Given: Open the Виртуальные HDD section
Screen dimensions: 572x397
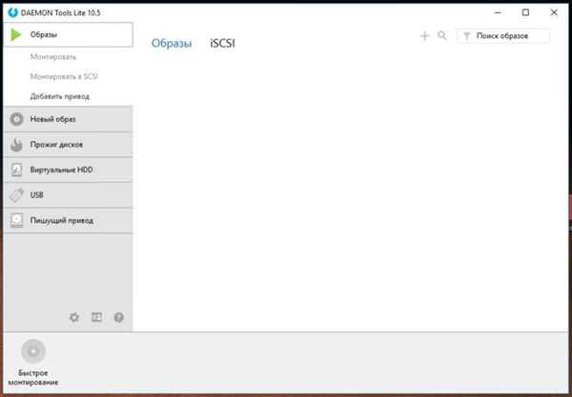Looking at the screenshot, I should [69, 169].
